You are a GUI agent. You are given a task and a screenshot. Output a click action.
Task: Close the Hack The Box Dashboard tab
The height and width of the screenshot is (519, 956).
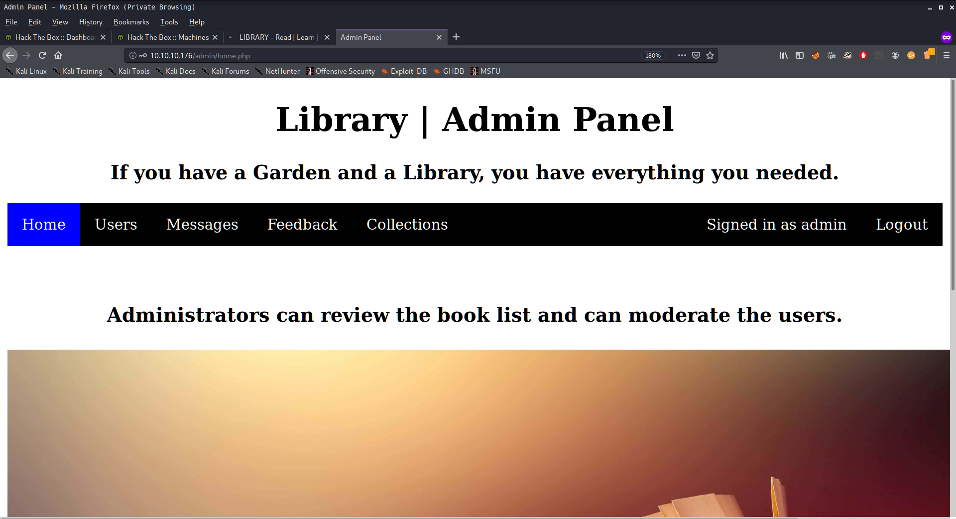(x=103, y=37)
